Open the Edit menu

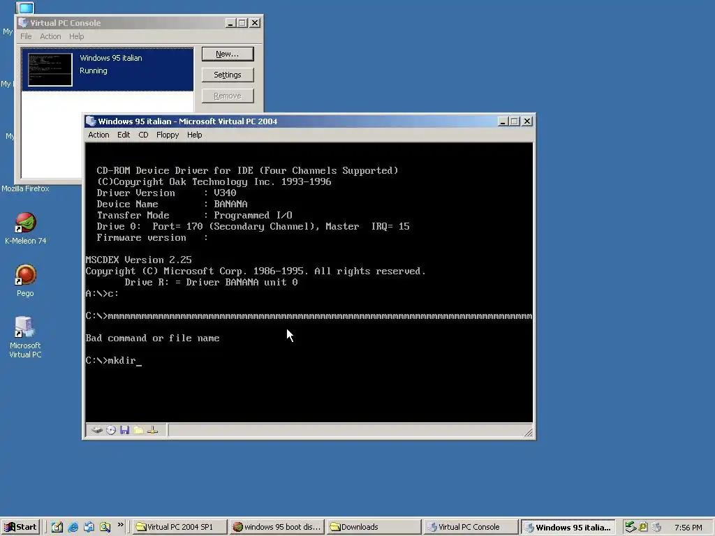pyautogui.click(x=124, y=135)
